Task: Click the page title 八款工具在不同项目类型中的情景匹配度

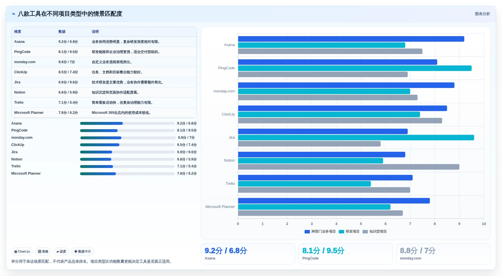Action: (70, 14)
